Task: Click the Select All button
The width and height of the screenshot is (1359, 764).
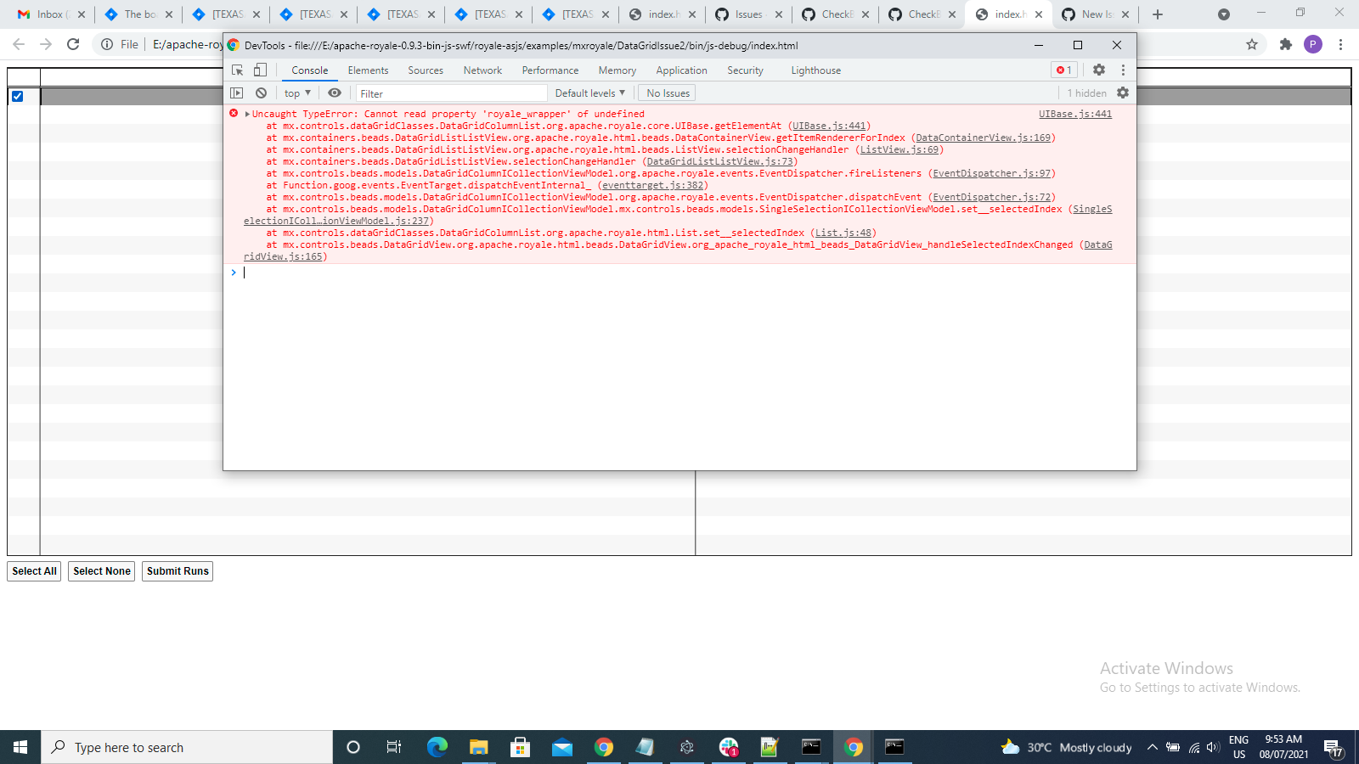Action: pos(33,571)
